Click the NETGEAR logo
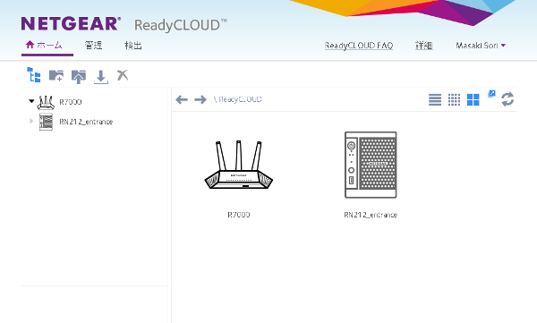Image resolution: width=537 pixels, height=323 pixels. coord(71,23)
